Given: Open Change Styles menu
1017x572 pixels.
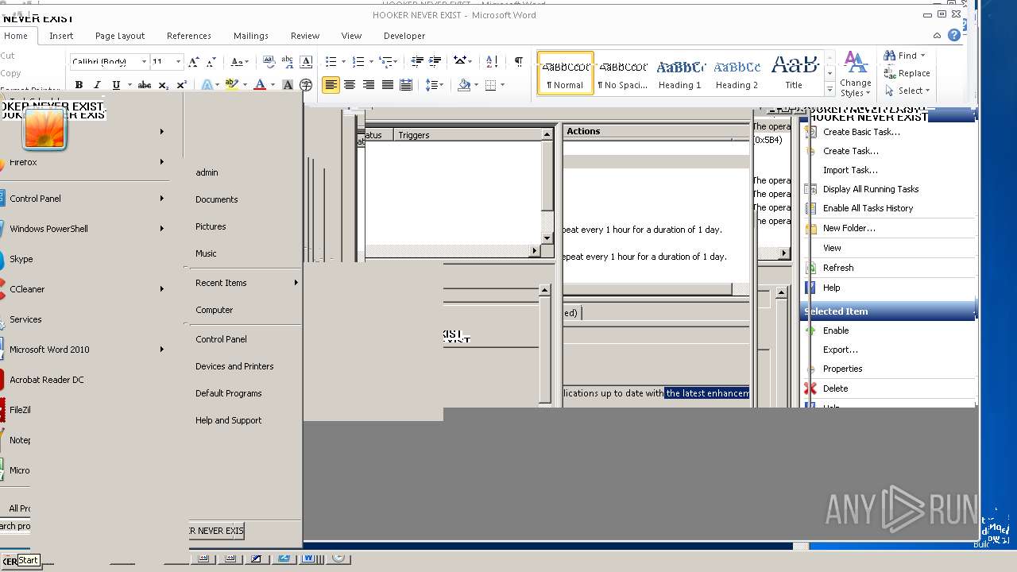Looking at the screenshot, I should pyautogui.click(x=855, y=75).
